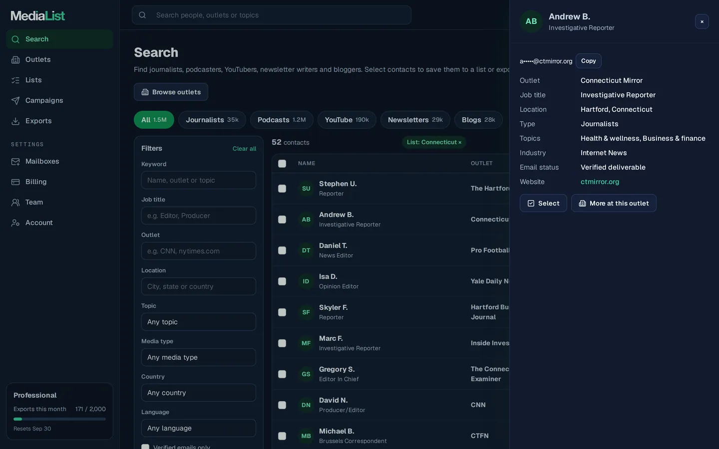The height and width of the screenshot is (449, 719).
Task: Open the ctmirror.org website link
Action: tap(600, 182)
